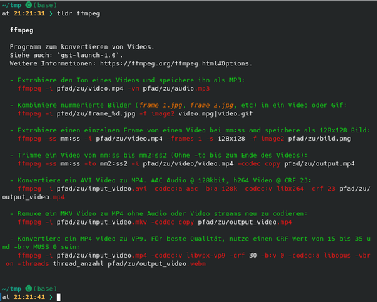This screenshot has width=377, height=302.
Task: Click 'pfad/zu/input_video.mkv' path
Action: point(102,222)
